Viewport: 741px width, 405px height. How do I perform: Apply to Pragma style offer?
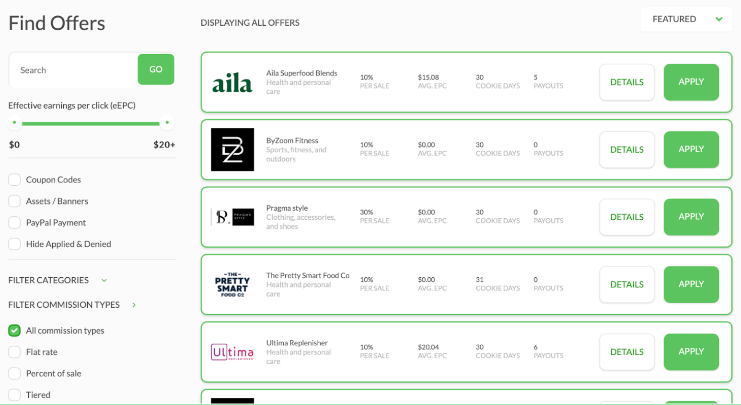(x=691, y=217)
